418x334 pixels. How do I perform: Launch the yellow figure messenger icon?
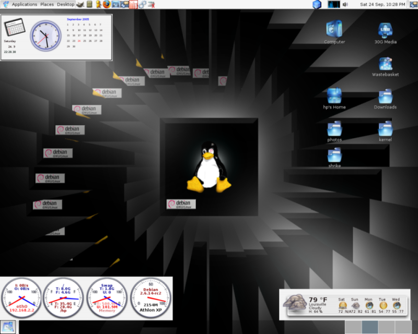pos(98,4)
